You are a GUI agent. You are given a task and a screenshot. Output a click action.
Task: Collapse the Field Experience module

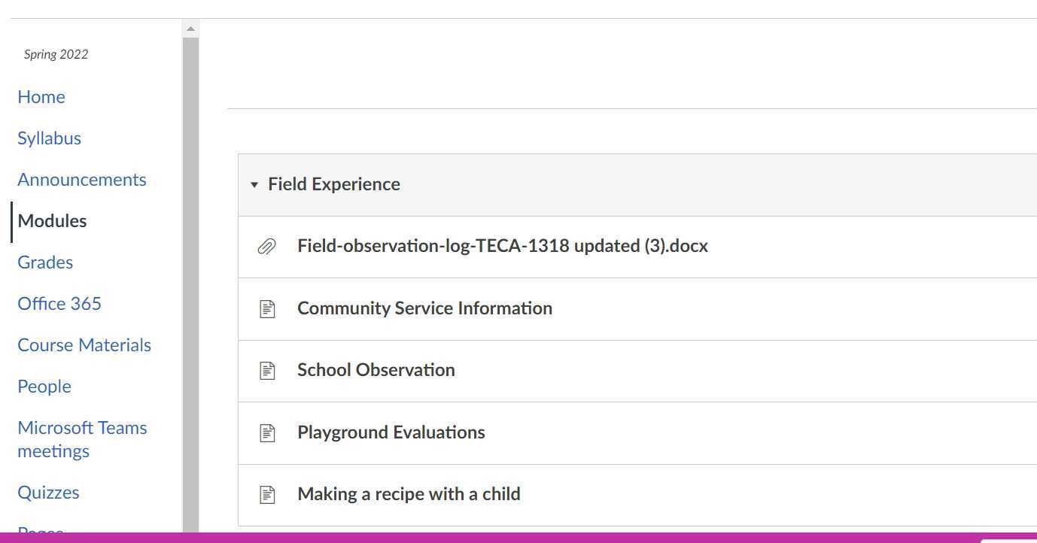coord(254,184)
